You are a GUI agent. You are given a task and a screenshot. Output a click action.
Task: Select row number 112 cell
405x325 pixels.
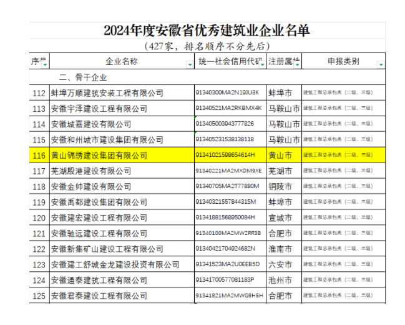(39, 93)
